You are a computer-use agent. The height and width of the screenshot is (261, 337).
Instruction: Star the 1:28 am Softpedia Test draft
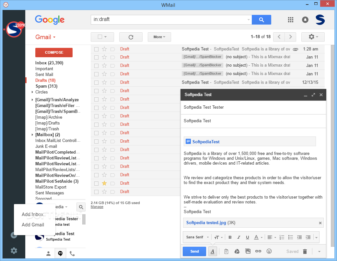[x=104, y=49]
